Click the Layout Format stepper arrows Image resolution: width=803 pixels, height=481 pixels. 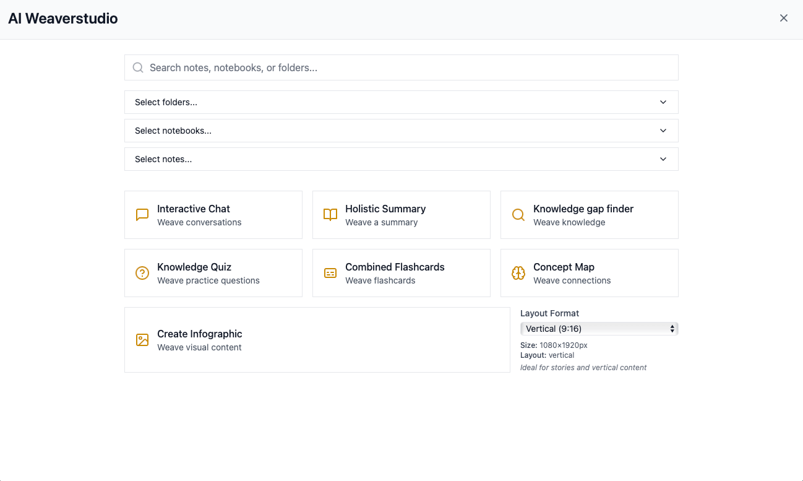click(x=672, y=328)
